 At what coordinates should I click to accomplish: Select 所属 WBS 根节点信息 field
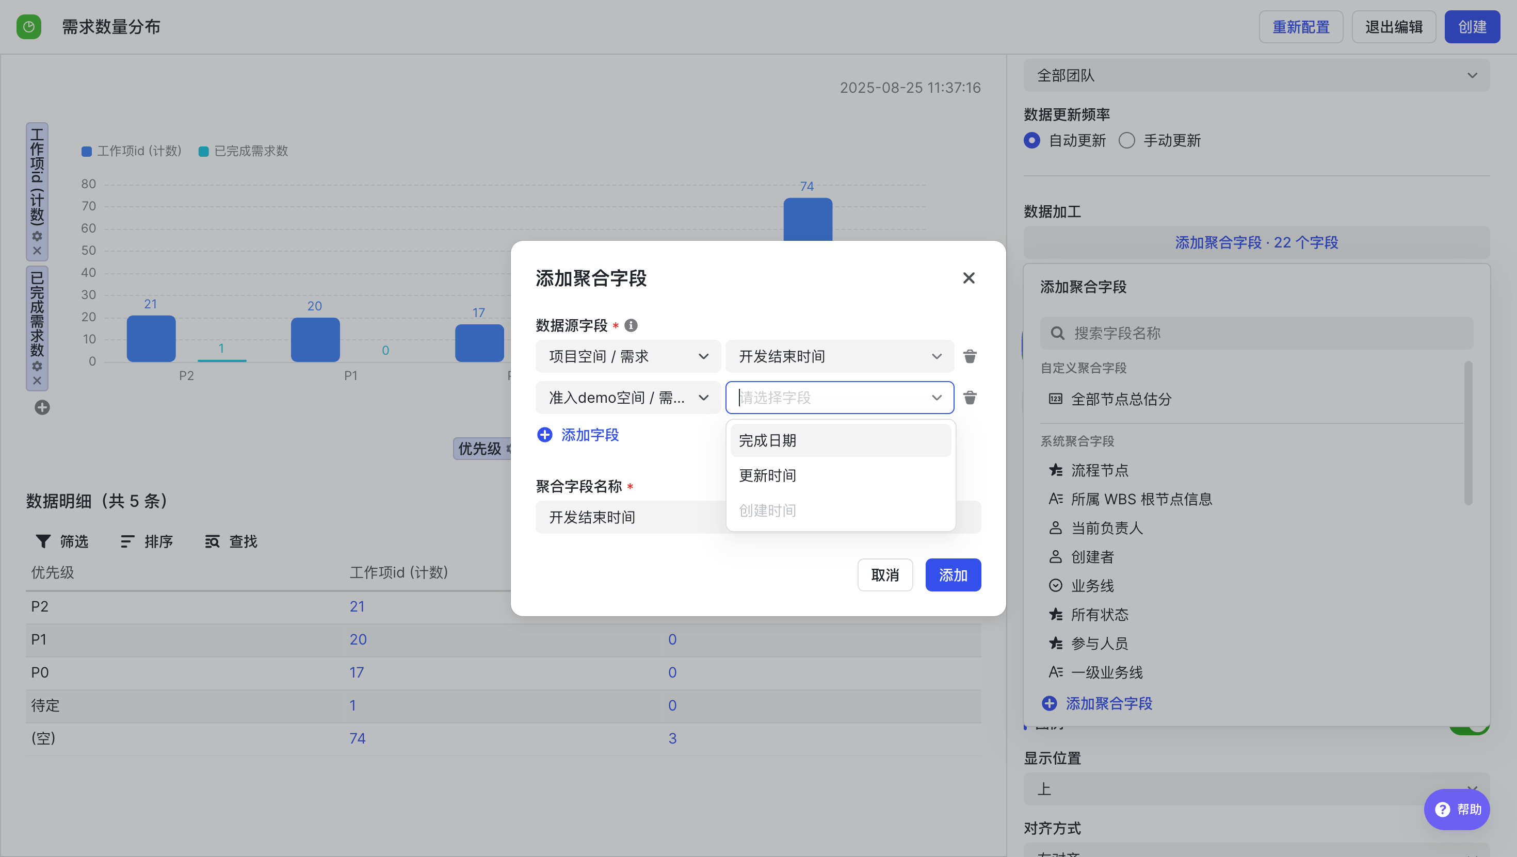1251,499
